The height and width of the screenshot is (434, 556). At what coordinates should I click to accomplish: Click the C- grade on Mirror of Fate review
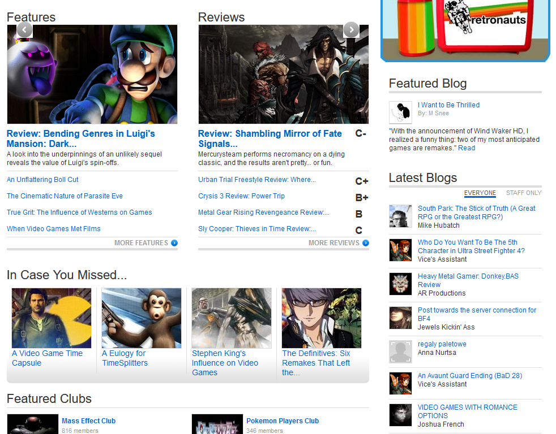coord(361,133)
